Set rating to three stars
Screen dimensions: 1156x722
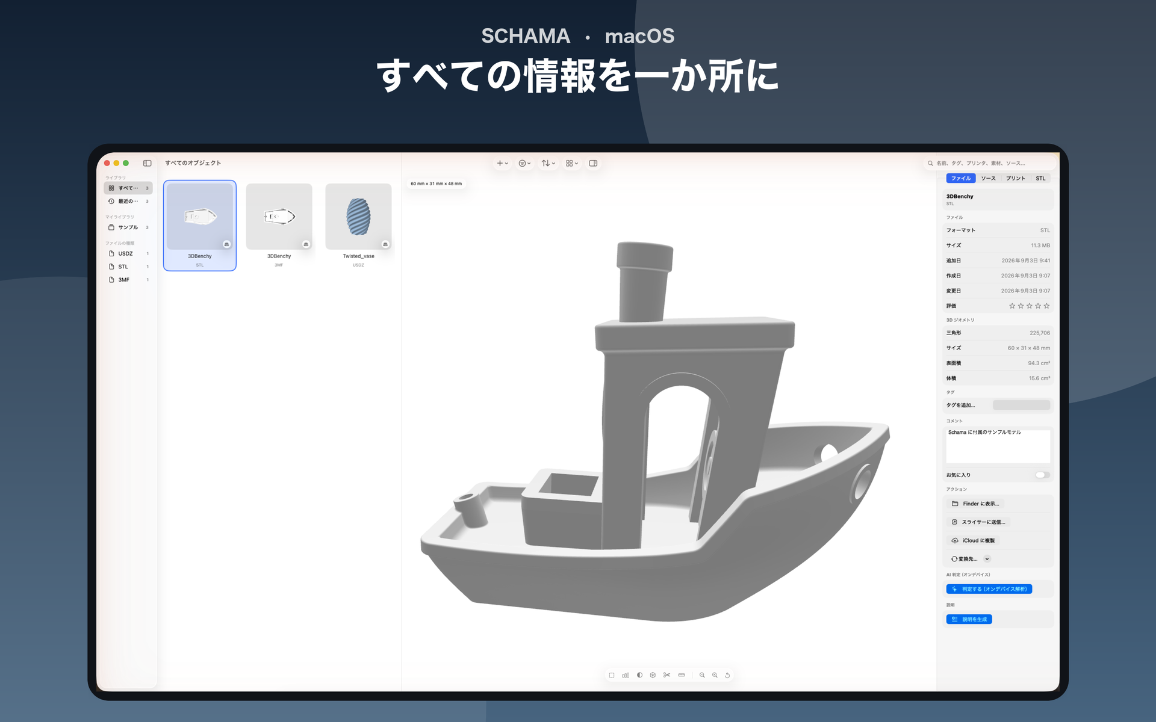[x=1029, y=306]
